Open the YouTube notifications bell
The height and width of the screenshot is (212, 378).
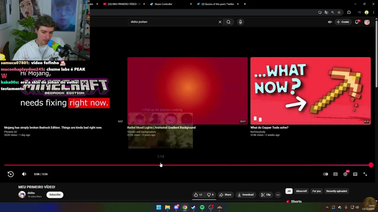pyautogui.click(x=357, y=22)
